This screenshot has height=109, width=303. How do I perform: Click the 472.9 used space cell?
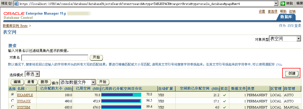(x=96, y=101)
